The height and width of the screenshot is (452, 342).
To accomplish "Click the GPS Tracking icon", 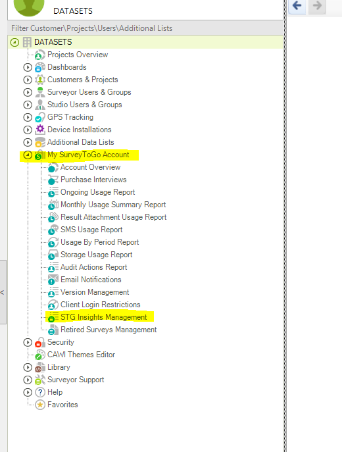I will (x=39, y=117).
